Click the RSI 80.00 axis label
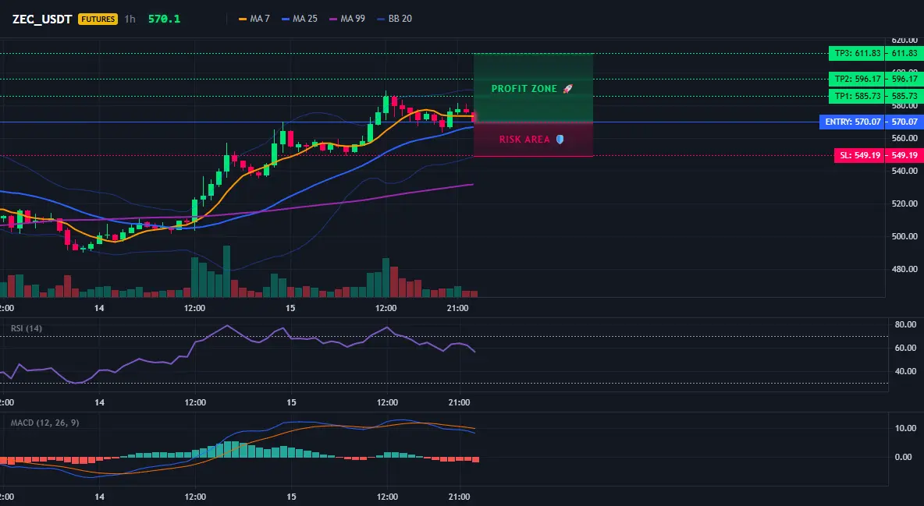924x506 pixels. coord(905,324)
